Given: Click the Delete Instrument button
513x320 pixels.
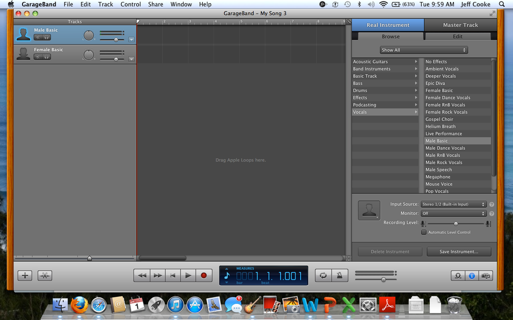Looking at the screenshot, I should (x=390, y=252).
